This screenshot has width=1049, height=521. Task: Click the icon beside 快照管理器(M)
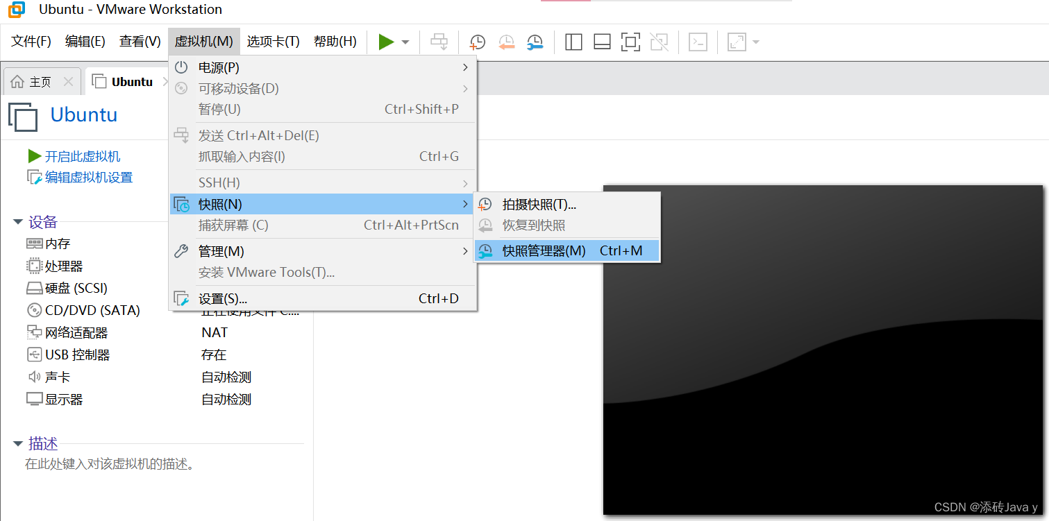click(x=485, y=250)
